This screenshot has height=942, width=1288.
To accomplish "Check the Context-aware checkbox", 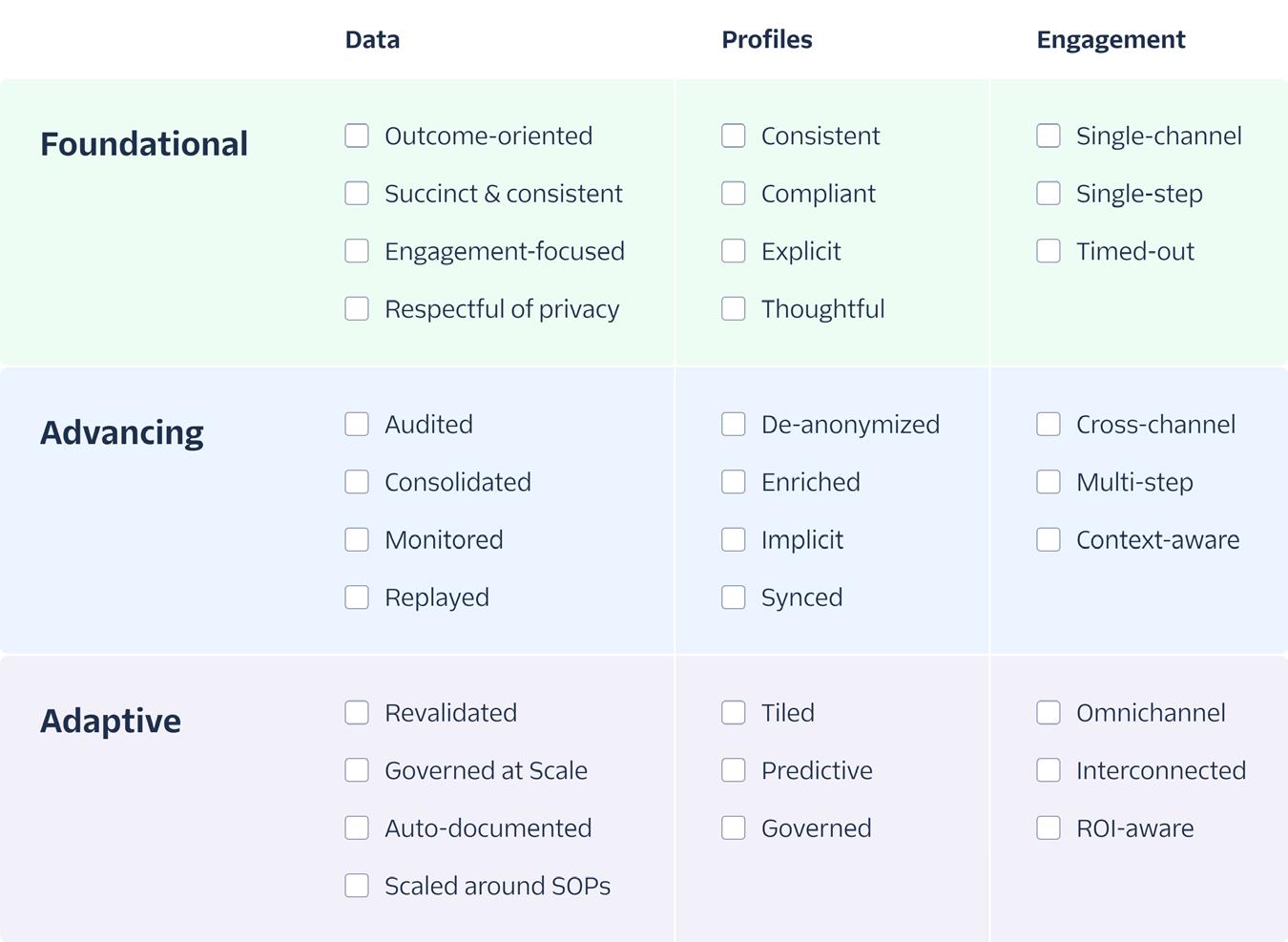I will (x=1049, y=539).
